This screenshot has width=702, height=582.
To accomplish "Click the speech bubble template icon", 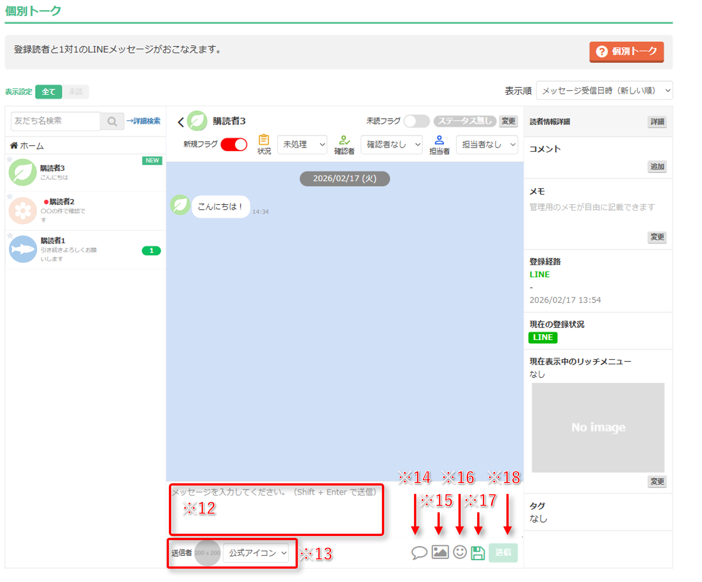I will click(419, 552).
